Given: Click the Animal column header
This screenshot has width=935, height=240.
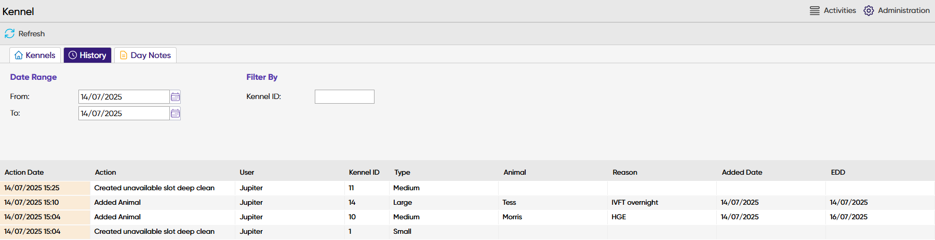Looking at the screenshot, I should coord(514,173).
